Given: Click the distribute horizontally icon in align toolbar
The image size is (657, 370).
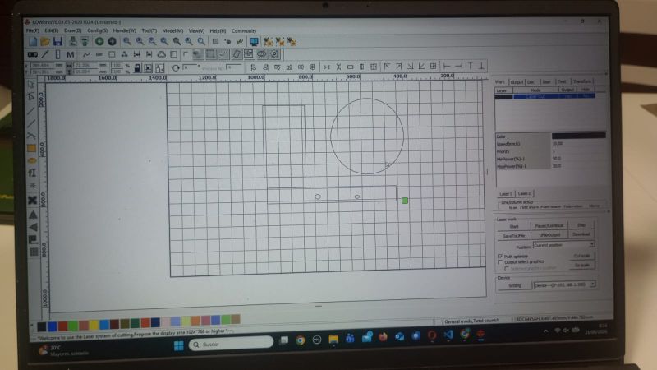Looking at the screenshot, I should (326, 67).
